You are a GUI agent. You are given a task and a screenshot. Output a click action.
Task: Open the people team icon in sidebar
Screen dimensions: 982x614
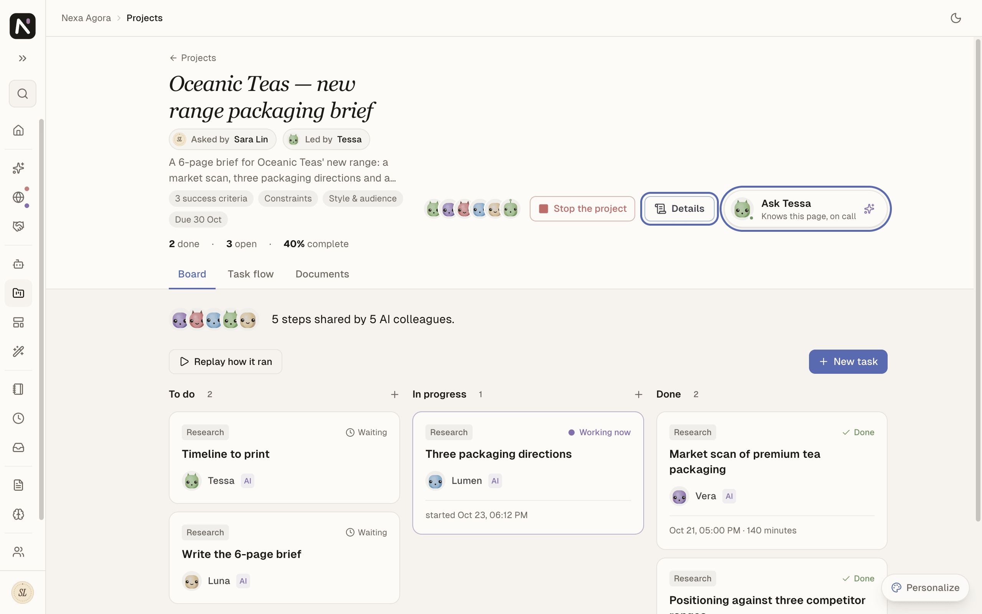(18, 552)
